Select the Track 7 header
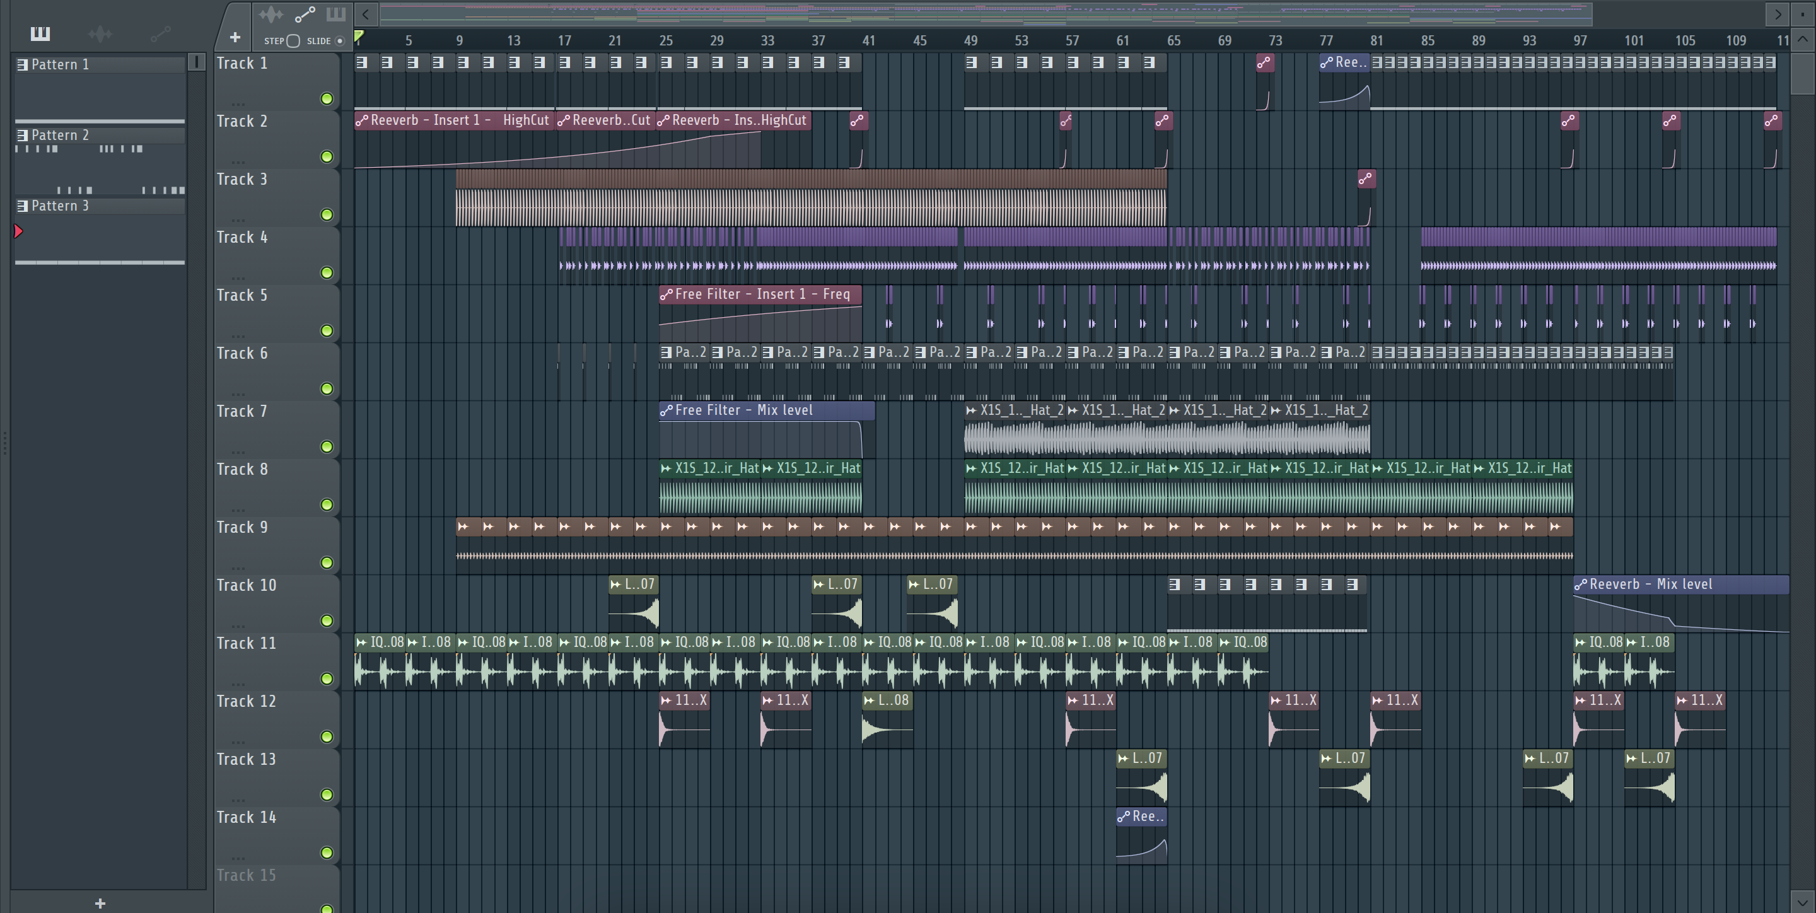The width and height of the screenshot is (1816, 913). [x=276, y=429]
